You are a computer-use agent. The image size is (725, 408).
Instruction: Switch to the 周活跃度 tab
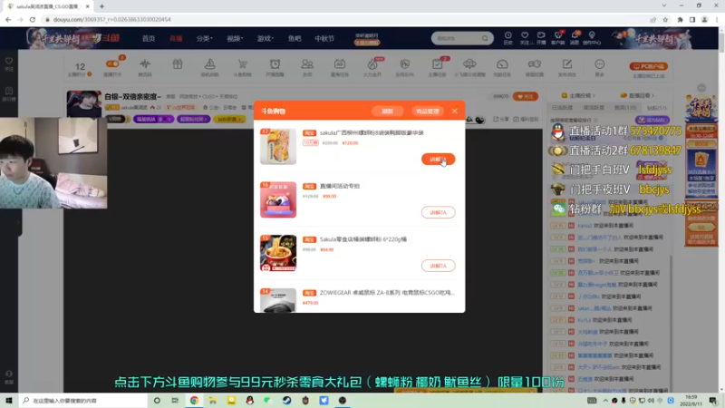[594, 107]
